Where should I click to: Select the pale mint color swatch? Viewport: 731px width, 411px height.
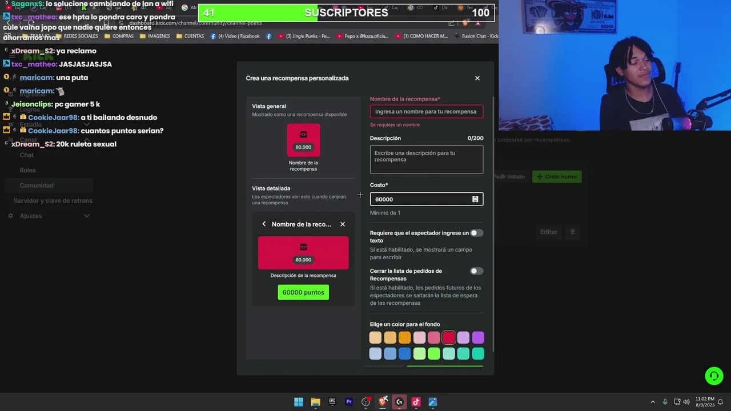[449, 354]
